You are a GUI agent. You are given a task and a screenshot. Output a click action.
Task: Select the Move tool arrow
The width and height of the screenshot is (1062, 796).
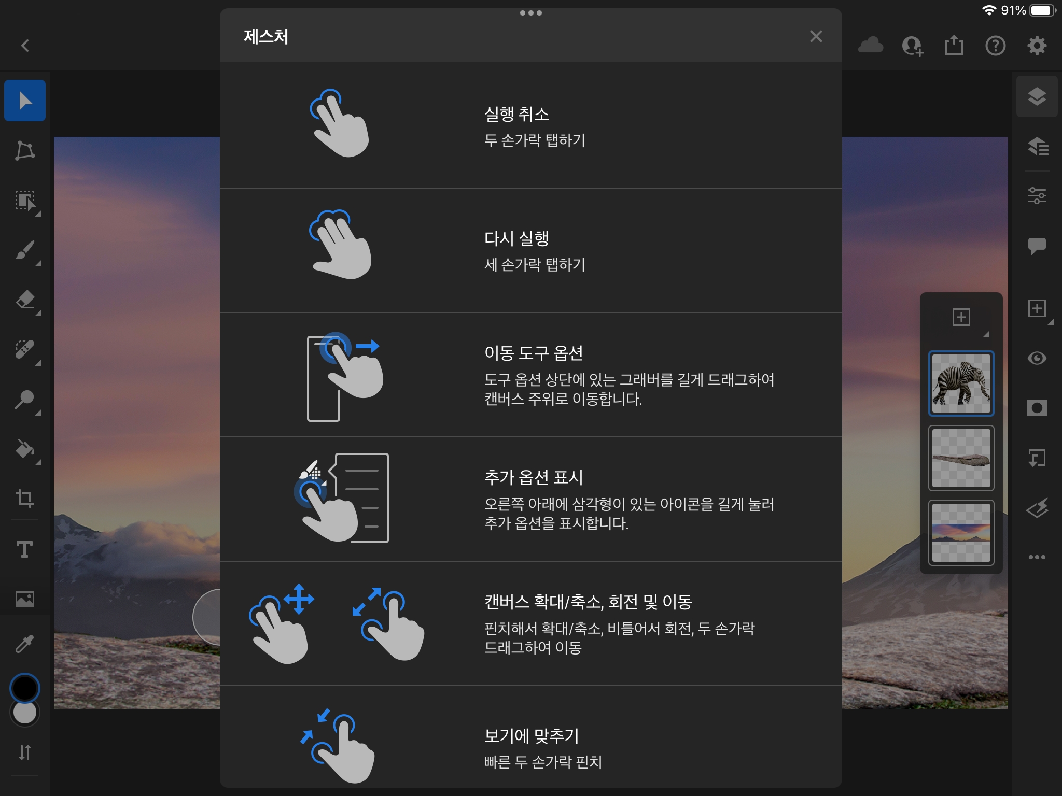pyautogui.click(x=25, y=101)
